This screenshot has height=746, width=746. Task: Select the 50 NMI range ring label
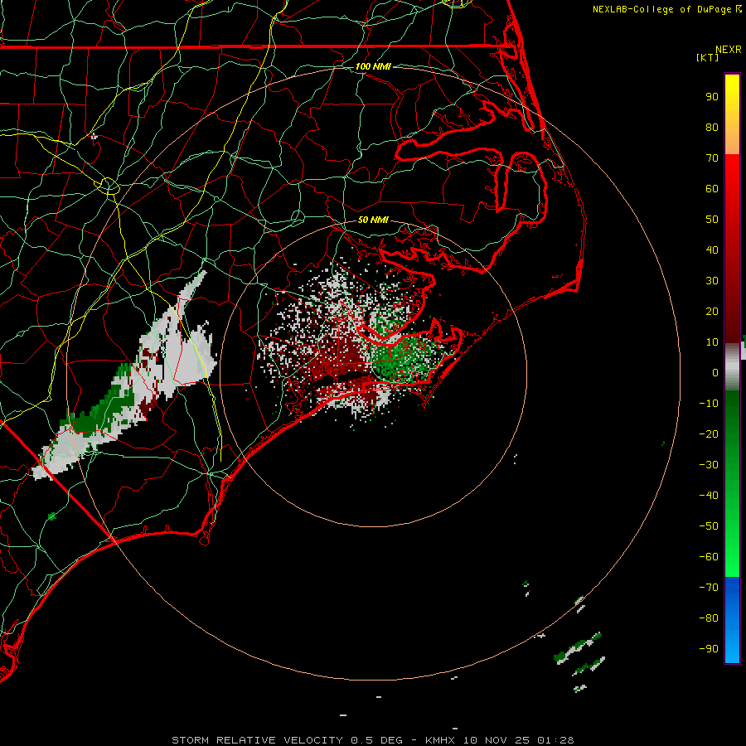tap(373, 220)
